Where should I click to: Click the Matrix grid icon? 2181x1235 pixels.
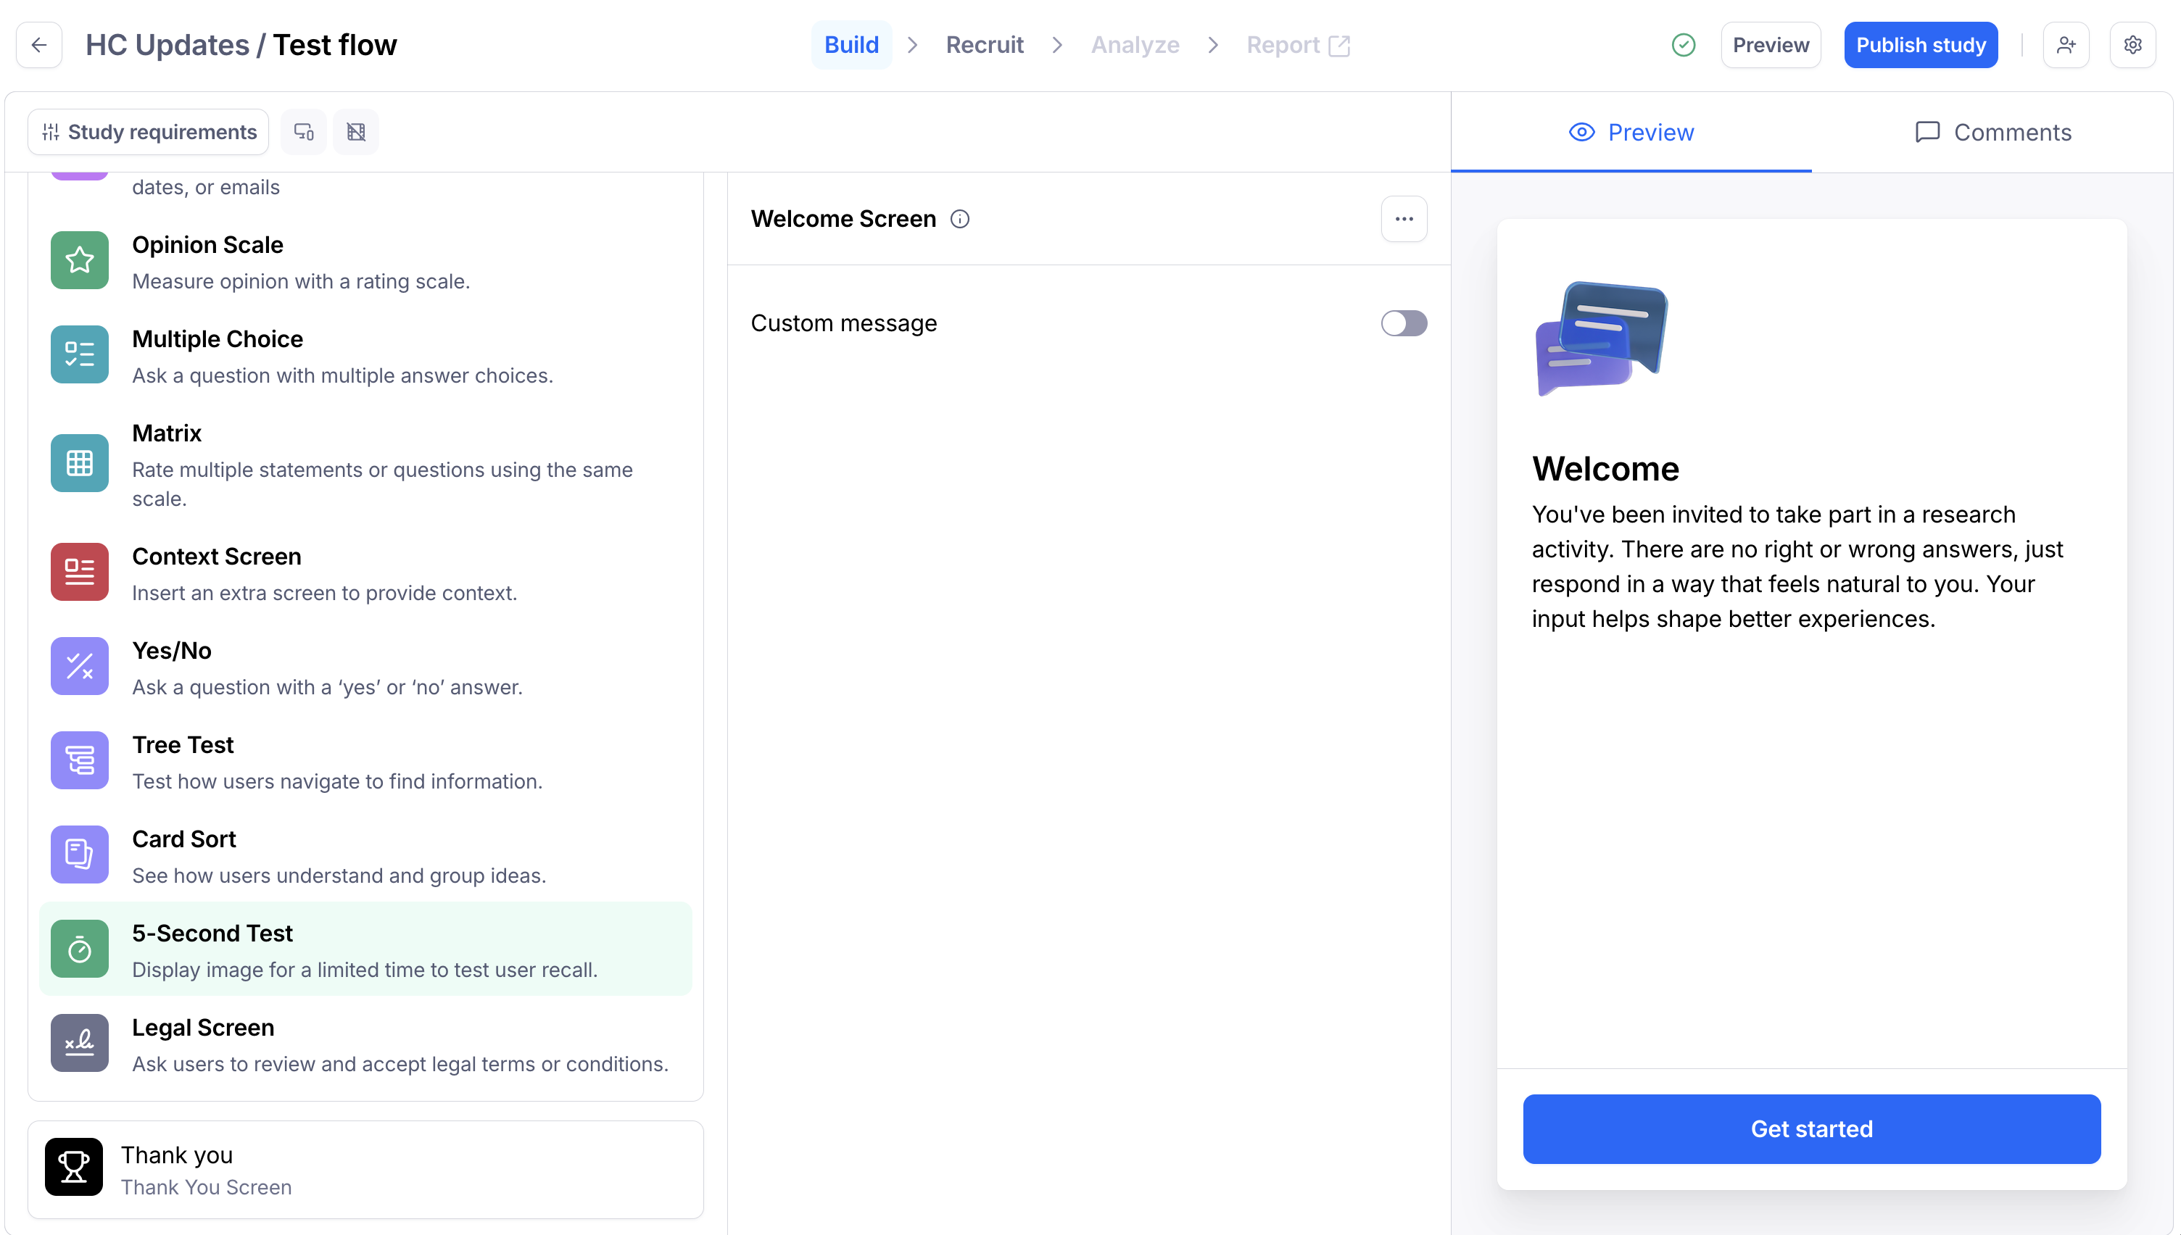(80, 463)
